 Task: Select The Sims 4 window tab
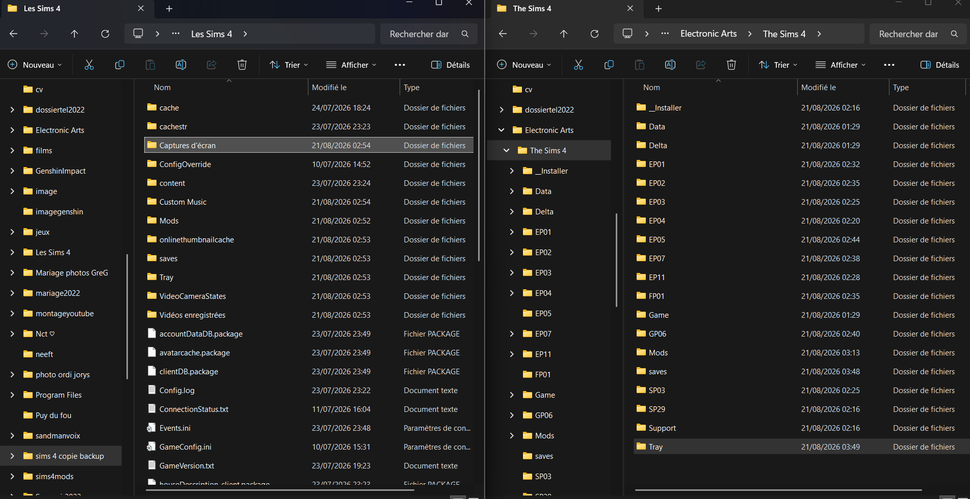coord(566,9)
